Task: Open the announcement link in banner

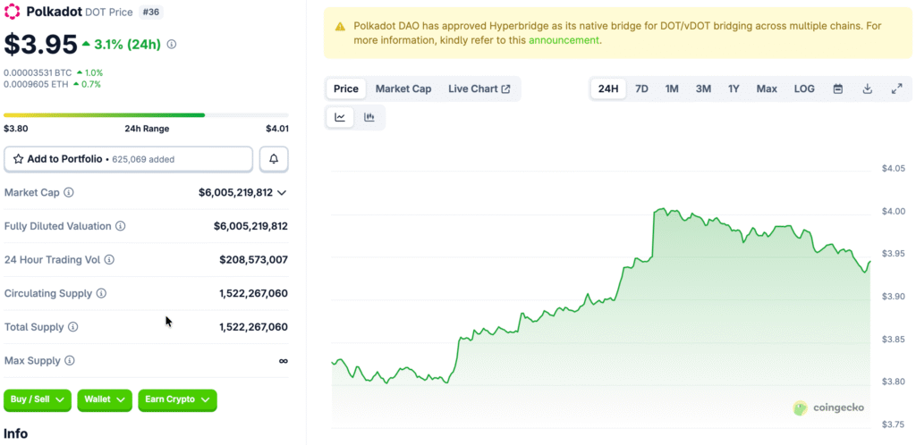Action: 564,40
